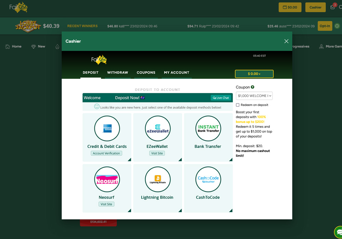Click the RECENT WINNERS label

(82, 26)
